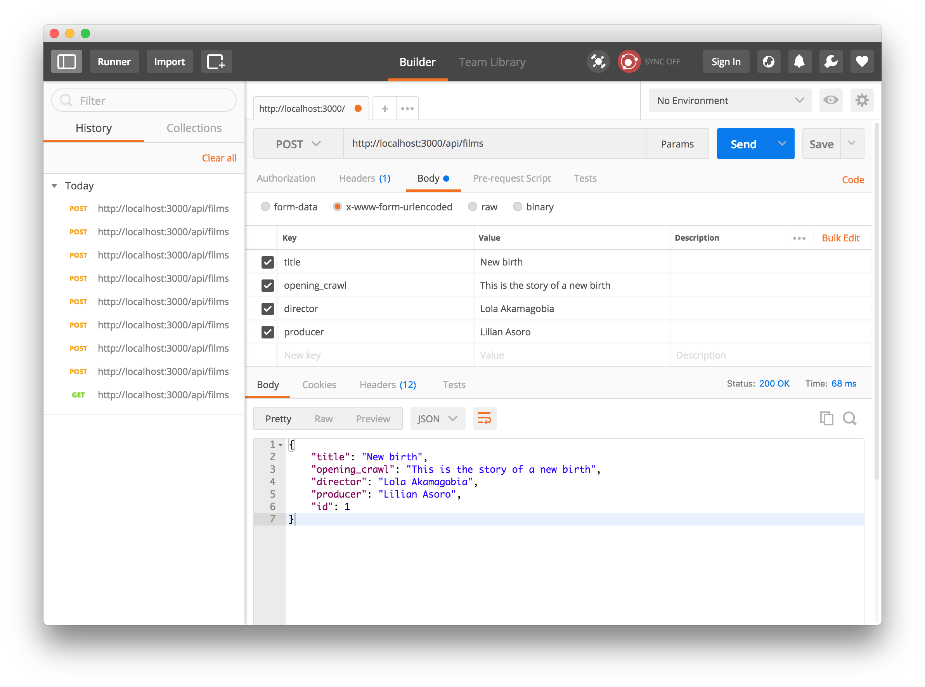Screen dimensions: 925x687
Task: Click the notification bell icon
Action: coord(800,61)
